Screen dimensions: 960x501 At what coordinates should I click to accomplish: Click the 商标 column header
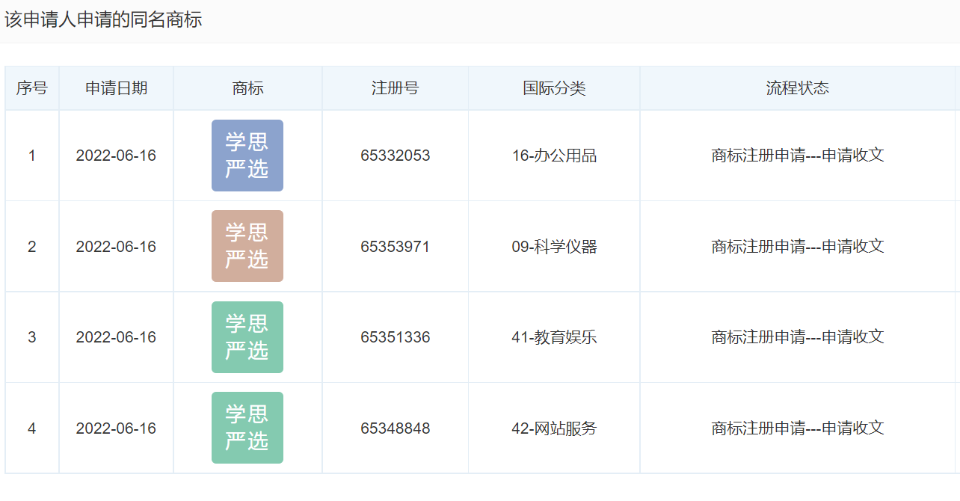click(247, 88)
